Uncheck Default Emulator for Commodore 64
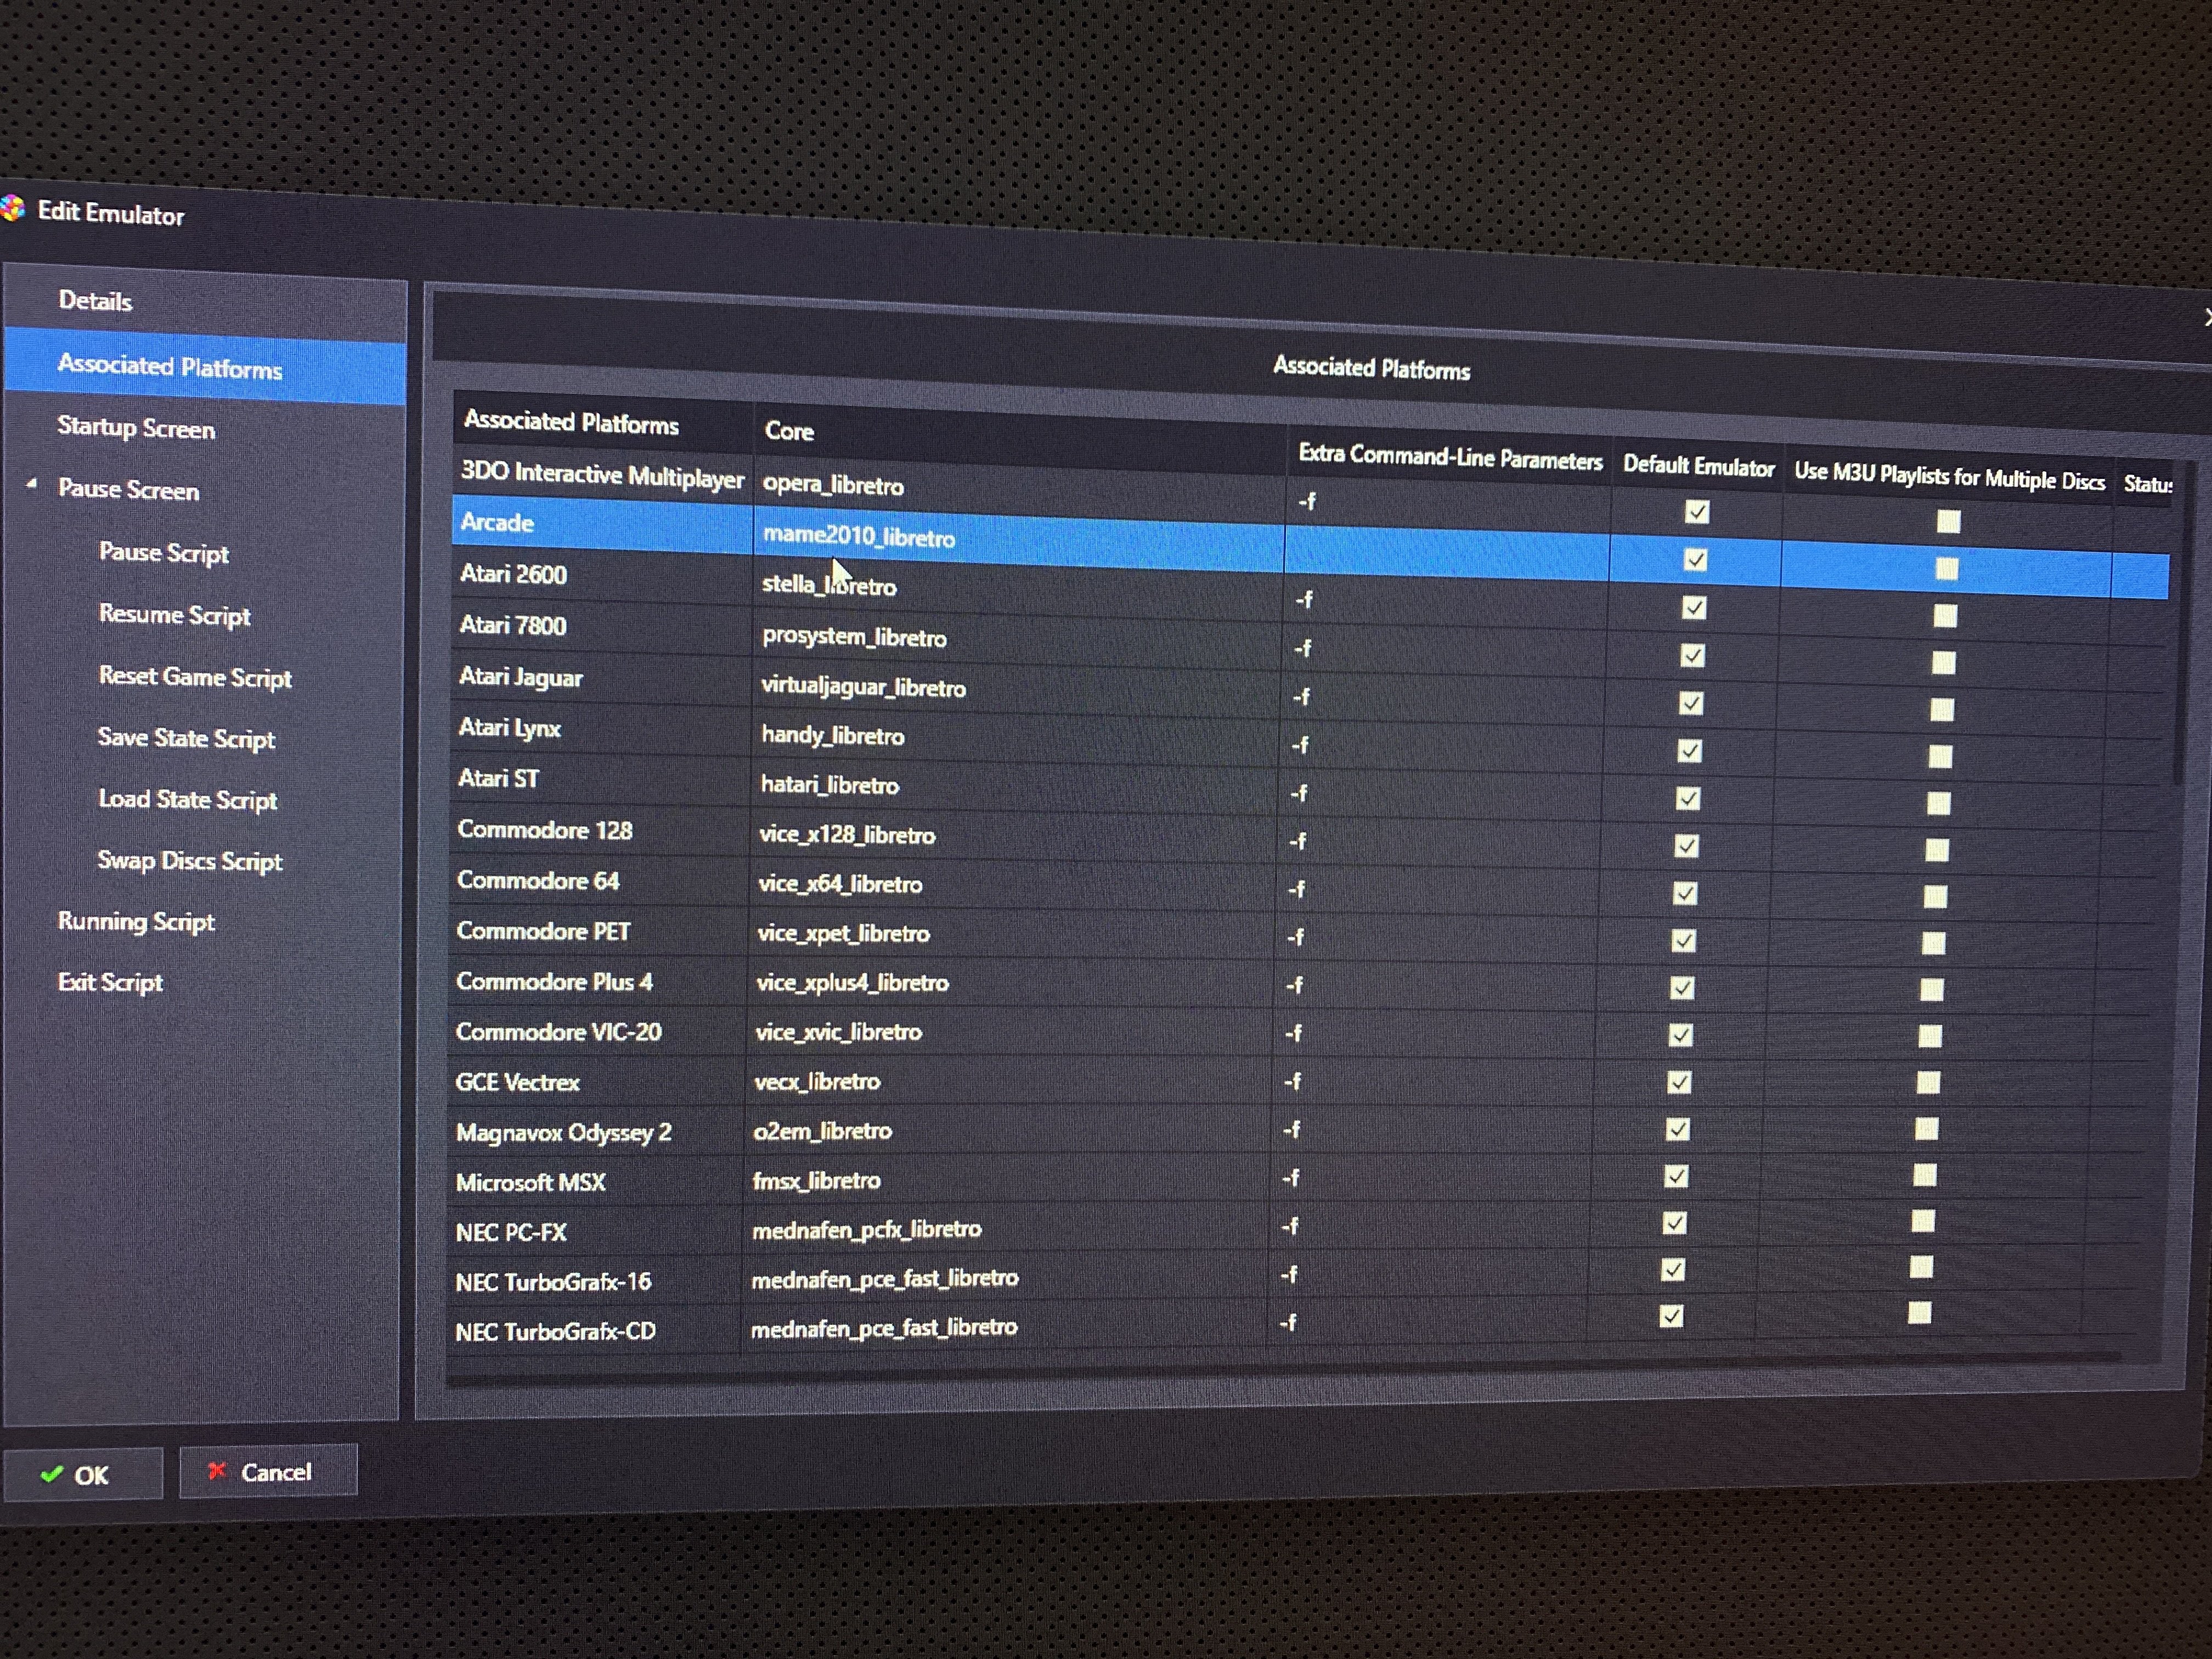The height and width of the screenshot is (1659, 2212). [x=1685, y=893]
